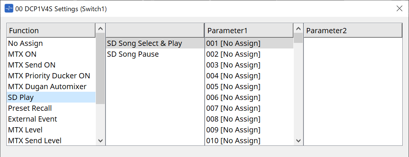The image size is (409, 157).
Task: Select No Assign in Function list
Action: [x=26, y=43]
